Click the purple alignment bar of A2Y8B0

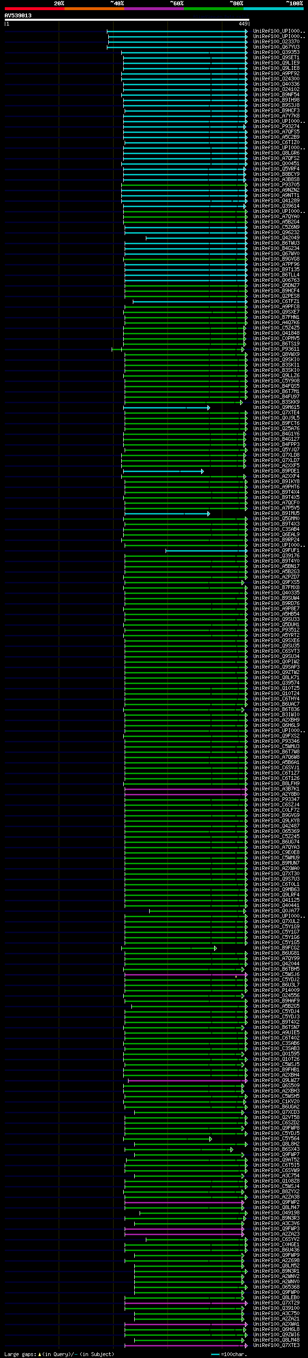pyautogui.click(x=185, y=794)
